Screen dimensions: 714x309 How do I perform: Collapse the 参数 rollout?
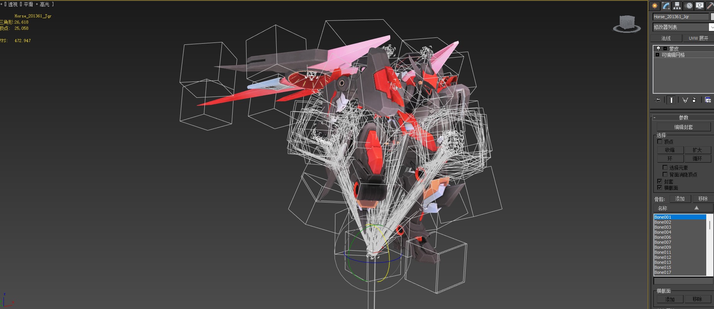click(x=683, y=117)
